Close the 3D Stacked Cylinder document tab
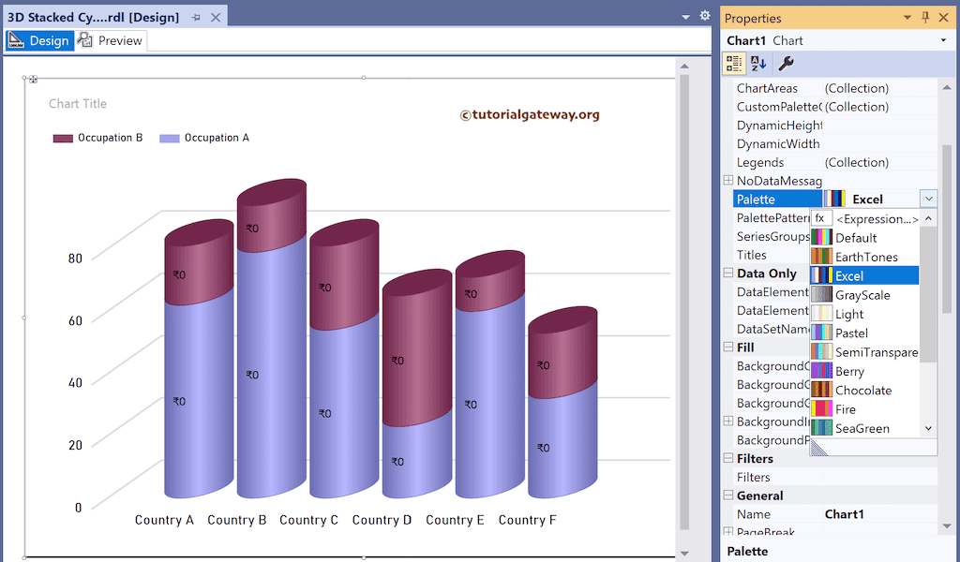The height and width of the screenshot is (562, 960). [x=216, y=18]
